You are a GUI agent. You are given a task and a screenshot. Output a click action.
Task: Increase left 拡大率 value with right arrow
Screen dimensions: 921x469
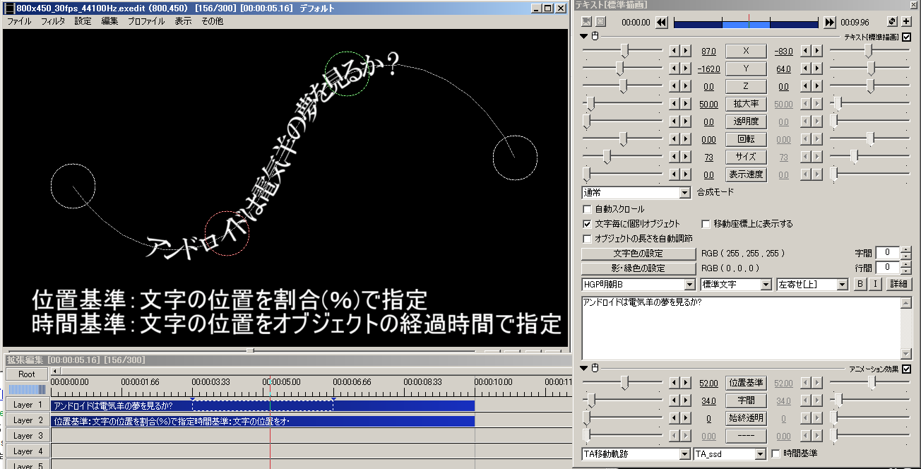(685, 104)
